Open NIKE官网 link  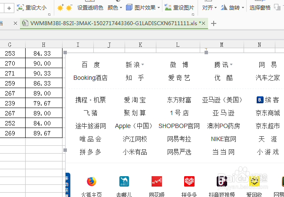224,139
